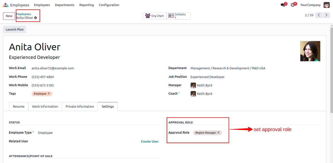Switch to the Work Information tab
The height and width of the screenshot is (163, 333).
pyautogui.click(x=45, y=106)
